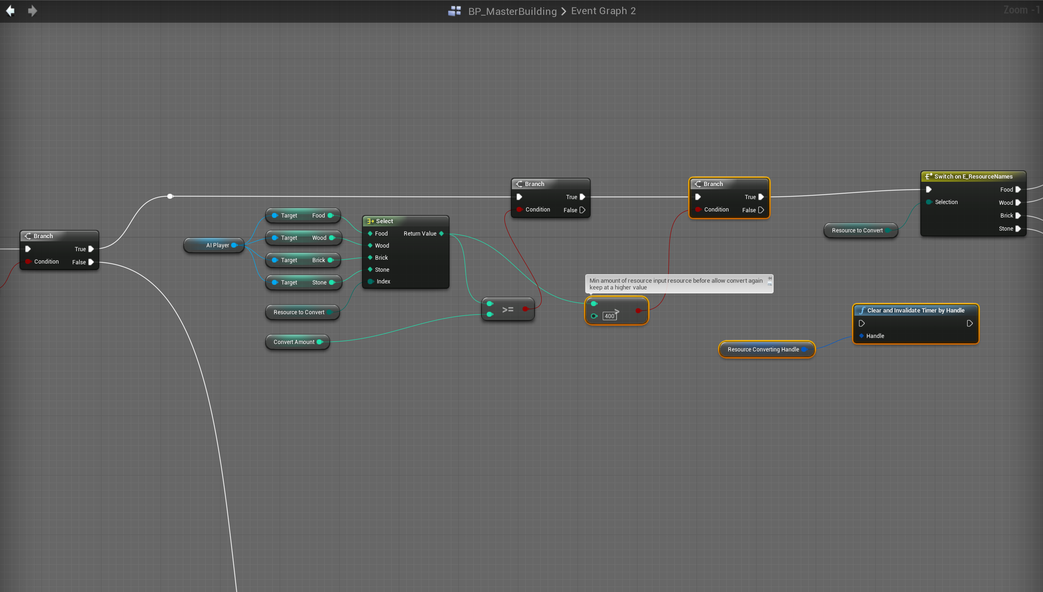Adjust the 400 minimum resource value field
Viewport: 1043px width, 592px height.
(x=609, y=316)
